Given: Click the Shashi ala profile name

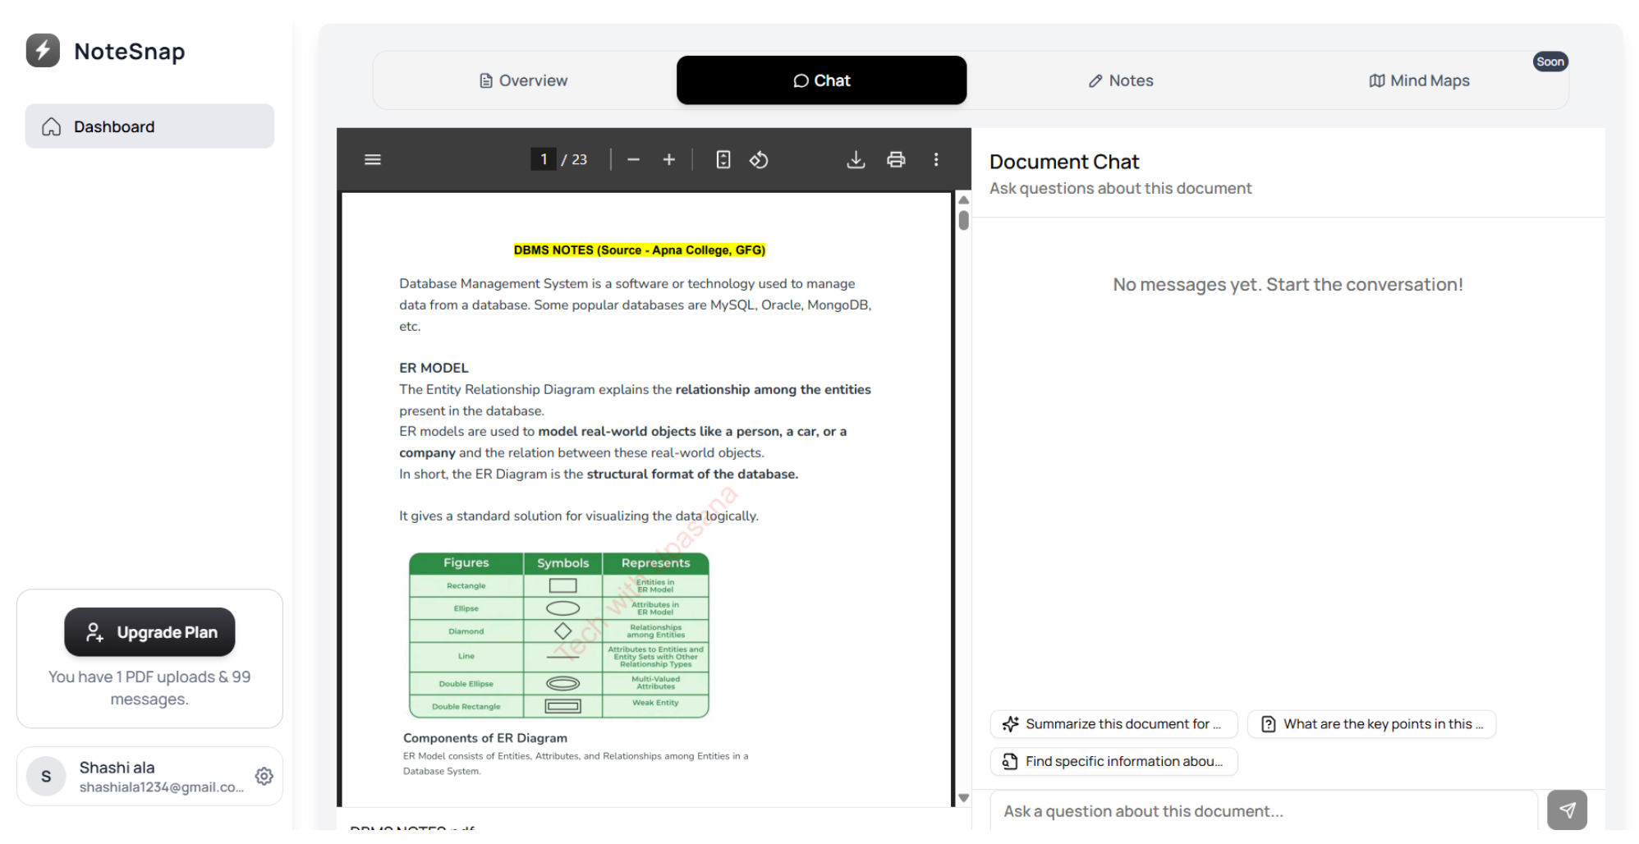Looking at the screenshot, I should (x=117, y=767).
